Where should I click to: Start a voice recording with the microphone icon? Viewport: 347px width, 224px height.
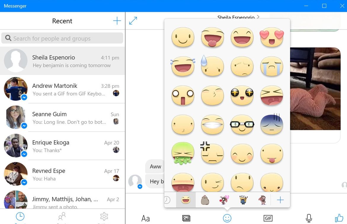[x=308, y=218]
